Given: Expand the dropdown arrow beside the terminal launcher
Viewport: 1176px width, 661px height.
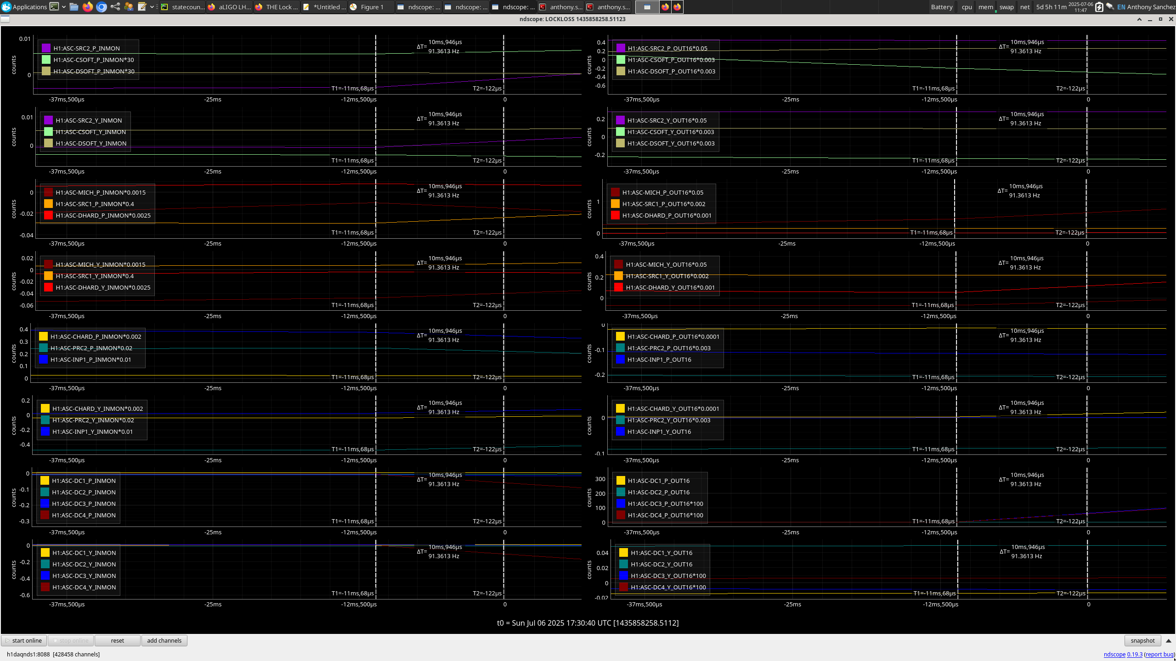Looking at the screenshot, I should point(63,7).
